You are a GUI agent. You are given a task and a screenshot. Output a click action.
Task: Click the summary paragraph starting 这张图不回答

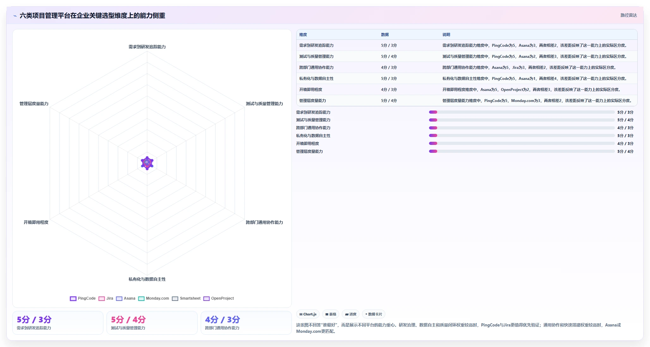tap(458, 328)
